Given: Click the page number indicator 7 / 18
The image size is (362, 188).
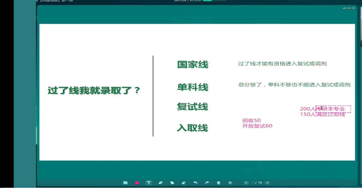Looking at the screenshot, I should coord(257,183).
